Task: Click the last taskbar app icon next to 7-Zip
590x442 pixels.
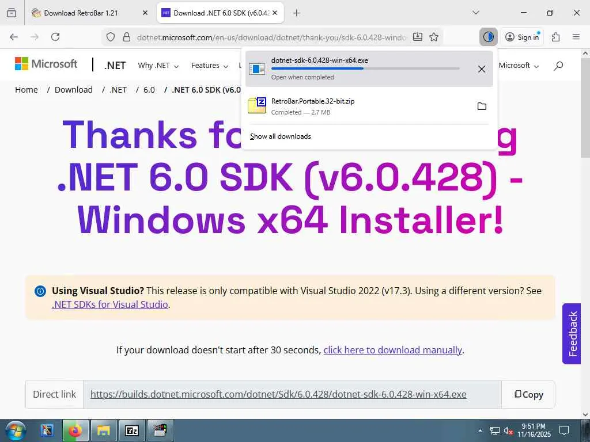Action: (x=160, y=430)
